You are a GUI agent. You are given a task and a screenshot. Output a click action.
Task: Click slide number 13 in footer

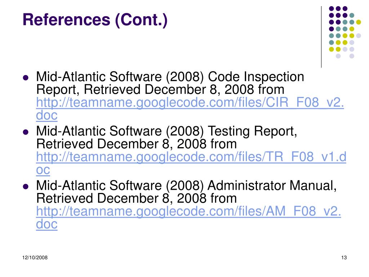[344, 258]
